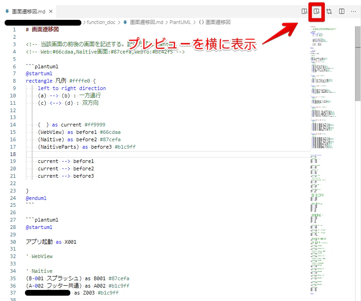Viewport: 361px width, 301px height.
Task: Click "' WebView" comment on line 32
Action: coord(39,256)
